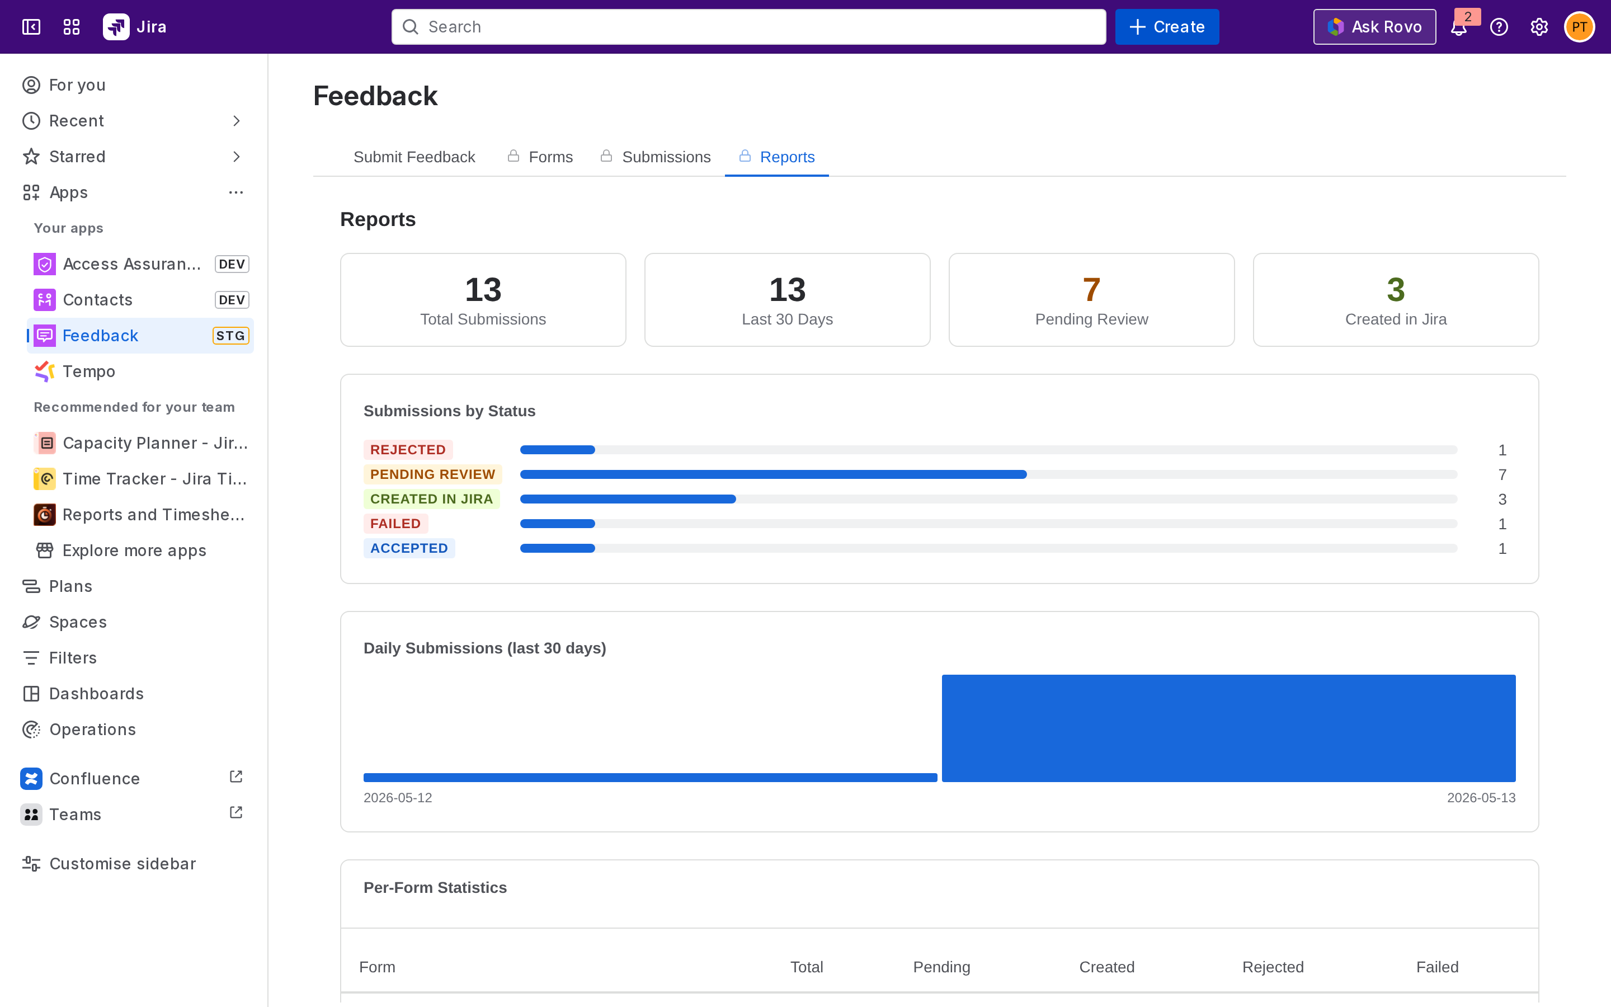1611x1007 pixels.
Task: Open notifications bell with 2 badge
Action: pyautogui.click(x=1458, y=27)
